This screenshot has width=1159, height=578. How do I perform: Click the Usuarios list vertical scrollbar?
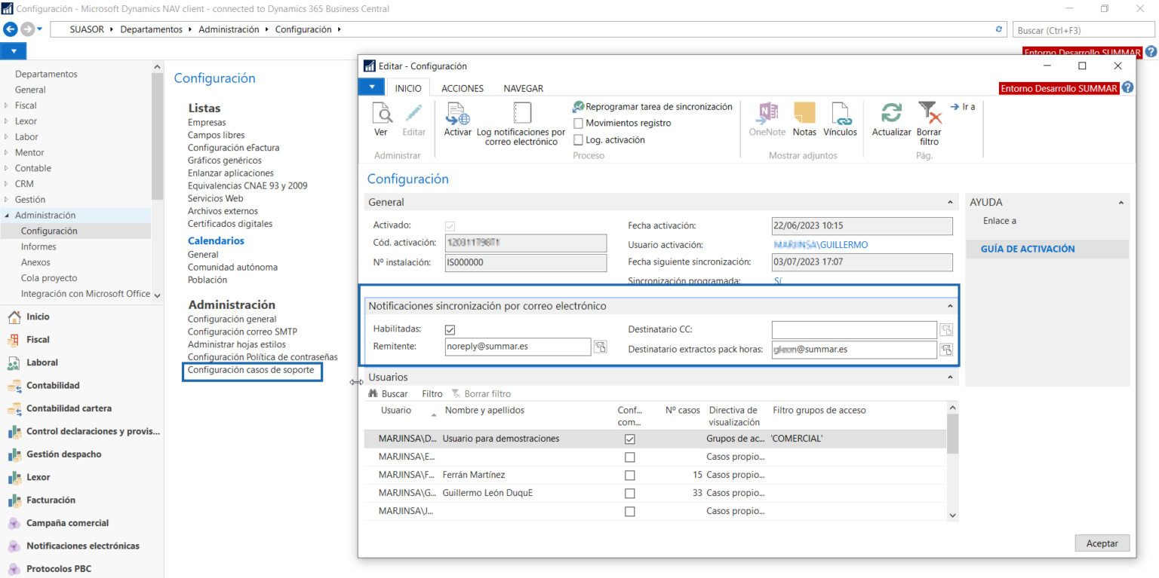pyautogui.click(x=952, y=460)
